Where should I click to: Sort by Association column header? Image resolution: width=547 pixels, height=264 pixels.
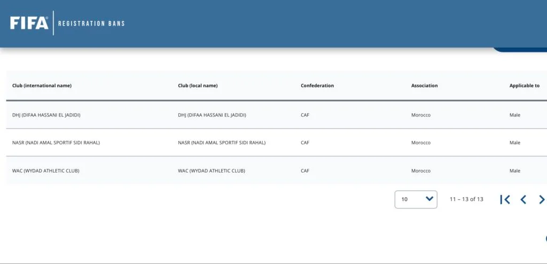click(x=424, y=86)
